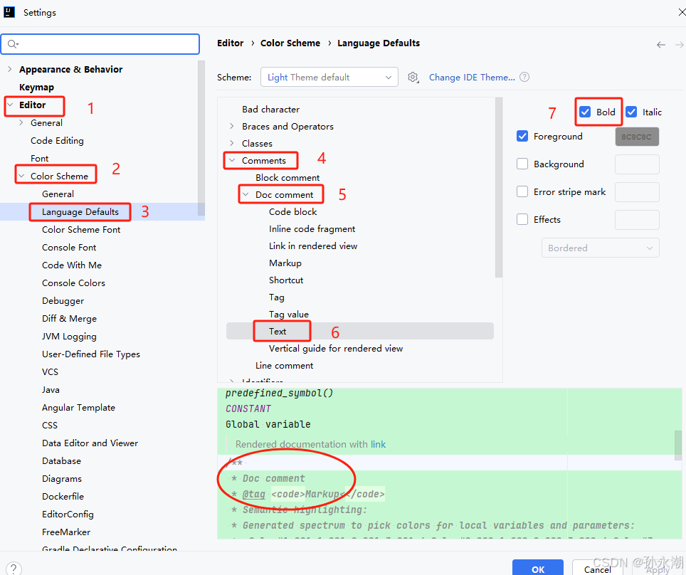Click the search magnifier icon
The image size is (686, 575).
12,43
